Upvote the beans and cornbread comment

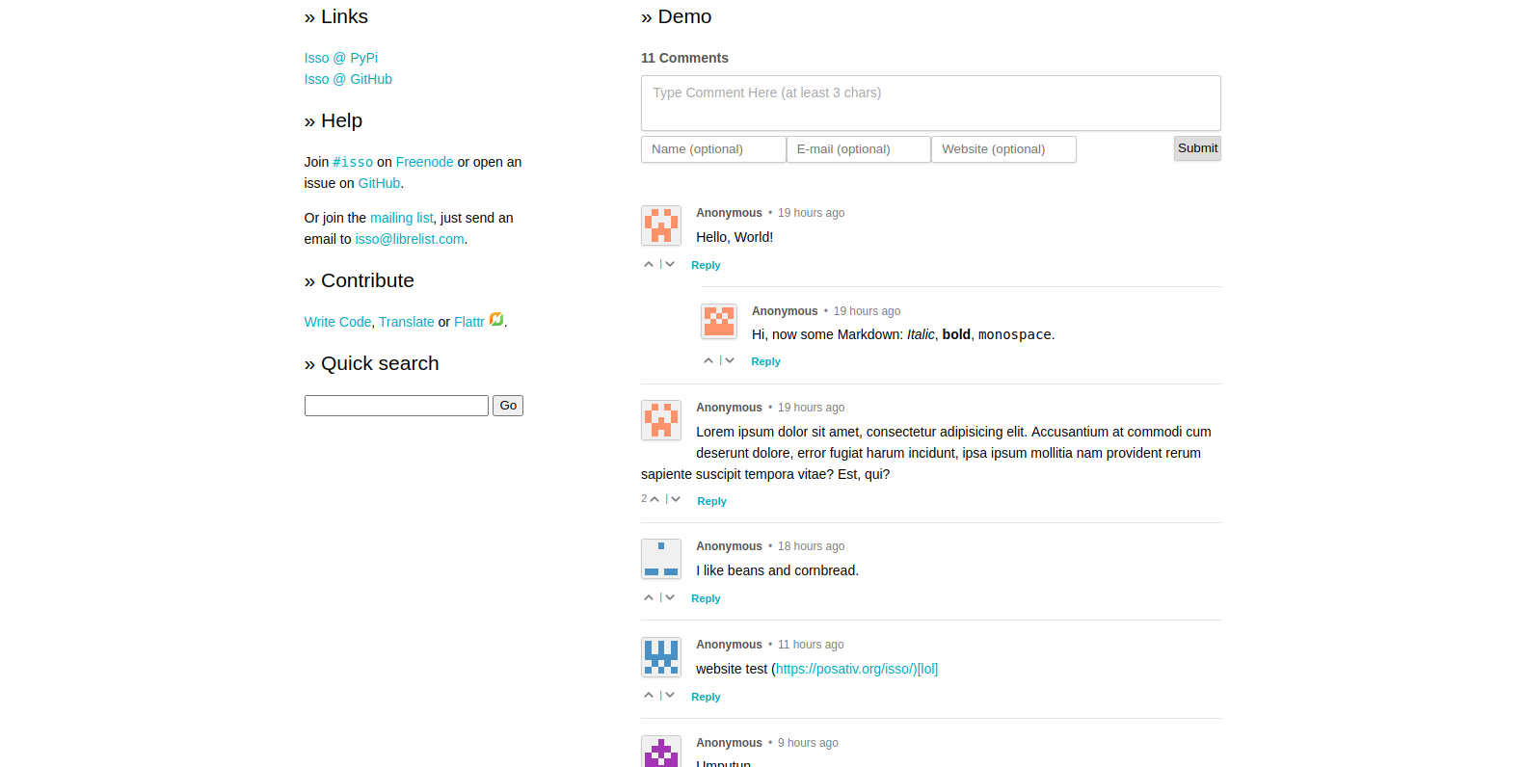pos(649,597)
